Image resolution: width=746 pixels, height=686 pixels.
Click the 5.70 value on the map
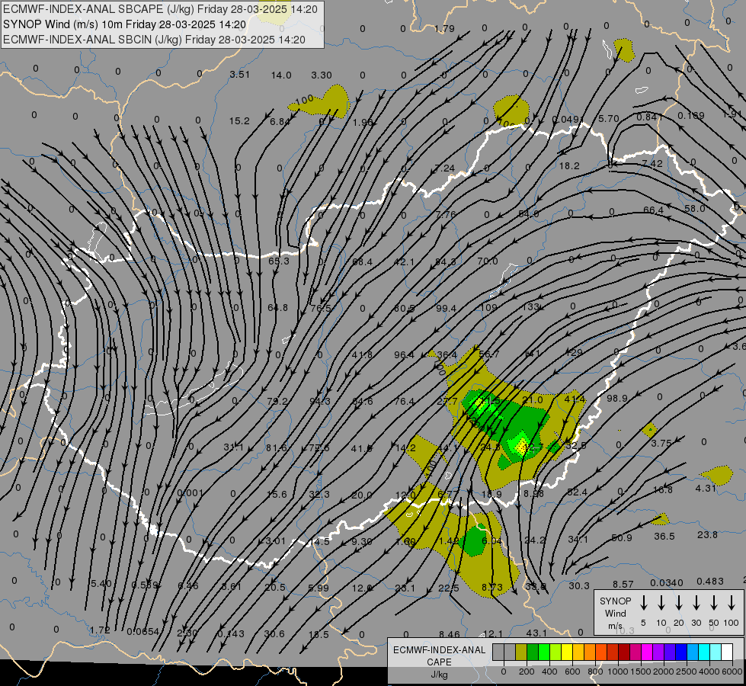pyautogui.click(x=609, y=119)
